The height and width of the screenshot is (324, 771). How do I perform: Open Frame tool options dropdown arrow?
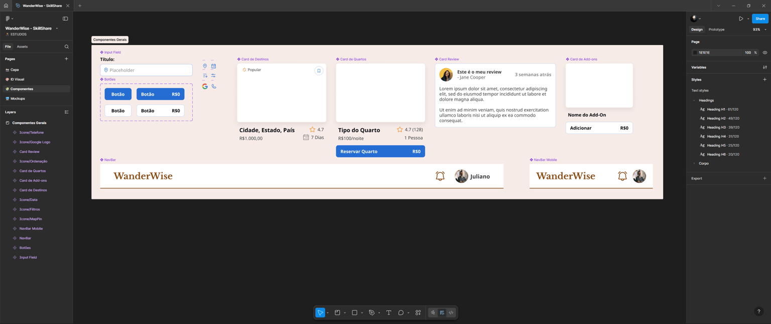pyautogui.click(x=345, y=313)
